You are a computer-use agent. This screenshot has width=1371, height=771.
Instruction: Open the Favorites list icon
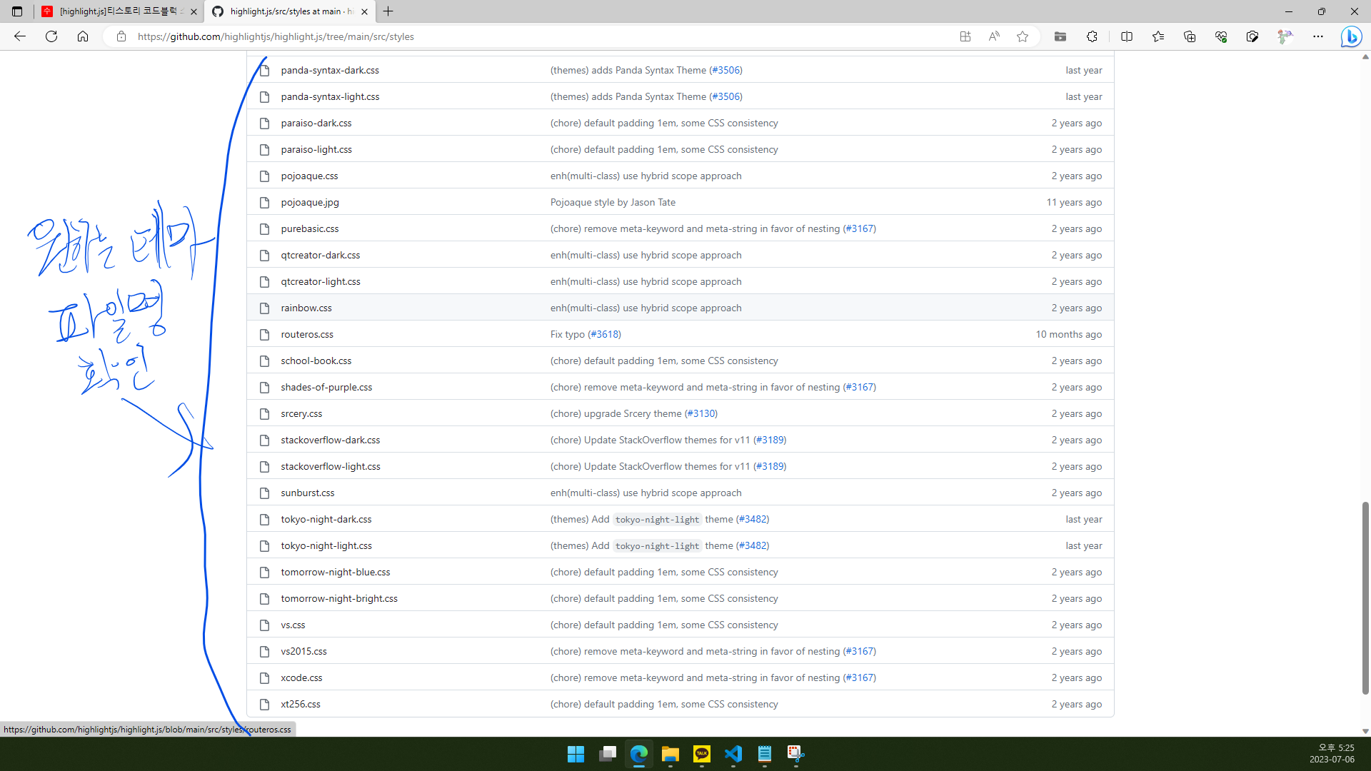(x=1158, y=36)
